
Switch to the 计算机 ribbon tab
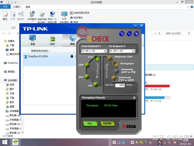(x=17, y=7)
